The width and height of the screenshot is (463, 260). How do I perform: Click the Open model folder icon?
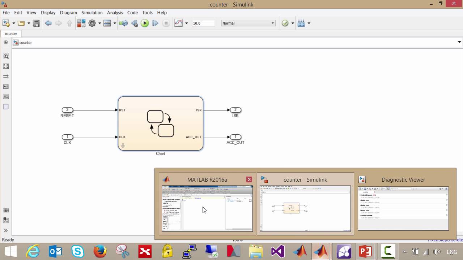[21, 23]
